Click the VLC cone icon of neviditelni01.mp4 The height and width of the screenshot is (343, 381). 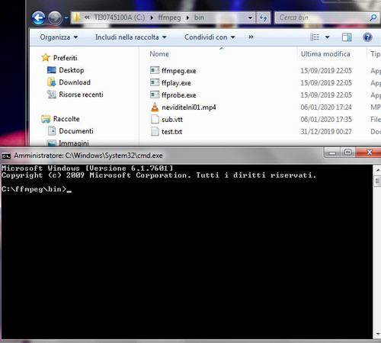(x=155, y=107)
